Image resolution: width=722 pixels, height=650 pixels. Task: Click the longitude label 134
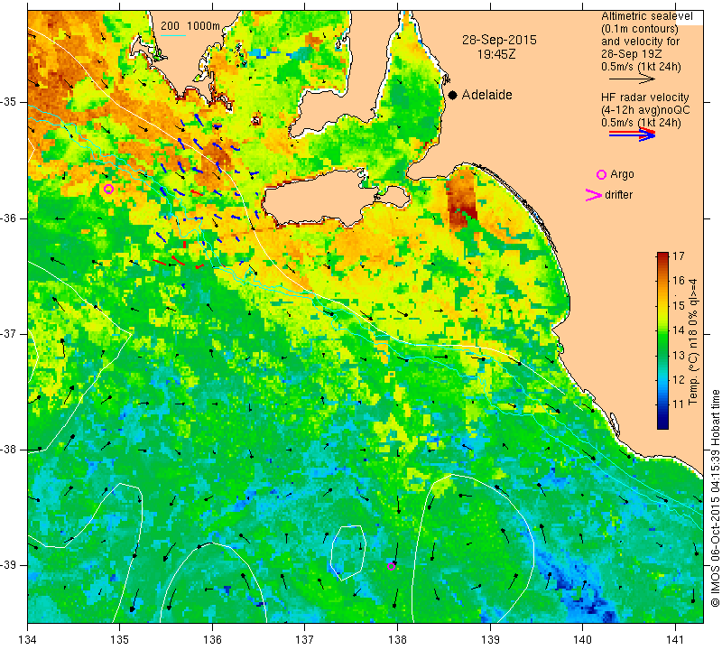(x=28, y=640)
